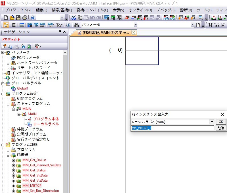
Task: Open the dropdown next to help icon
Action: (x=62, y=18)
